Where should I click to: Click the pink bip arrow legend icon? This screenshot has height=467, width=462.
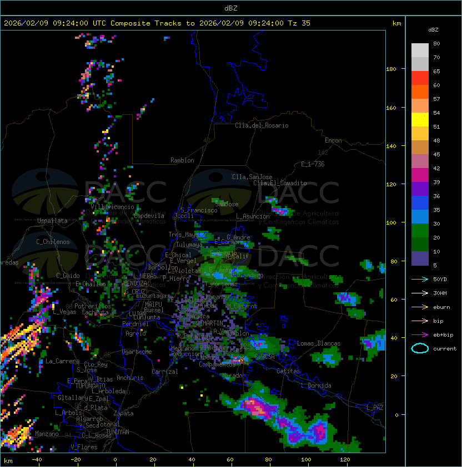click(420, 321)
